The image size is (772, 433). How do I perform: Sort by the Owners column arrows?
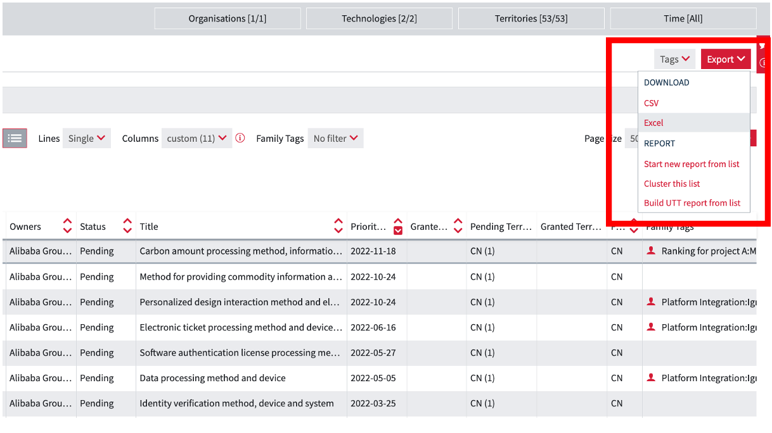[68, 226]
